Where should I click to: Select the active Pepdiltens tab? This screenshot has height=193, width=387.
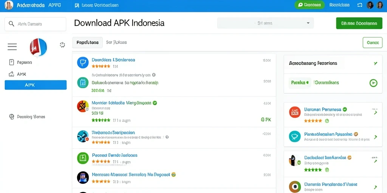pyautogui.click(x=87, y=42)
